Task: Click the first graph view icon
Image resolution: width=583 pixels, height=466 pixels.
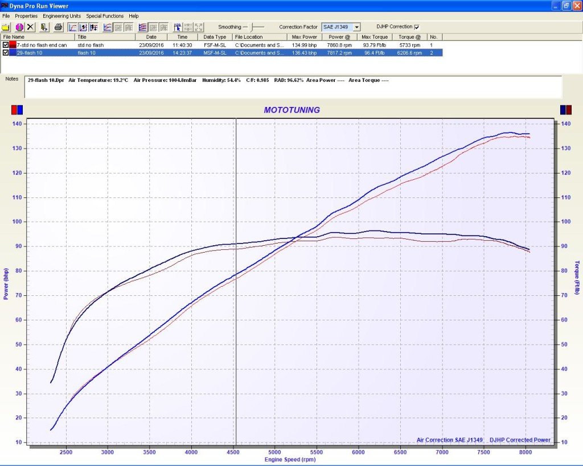Action: [x=73, y=27]
